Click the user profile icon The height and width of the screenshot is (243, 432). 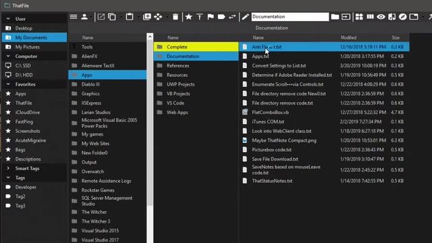click(x=84, y=17)
